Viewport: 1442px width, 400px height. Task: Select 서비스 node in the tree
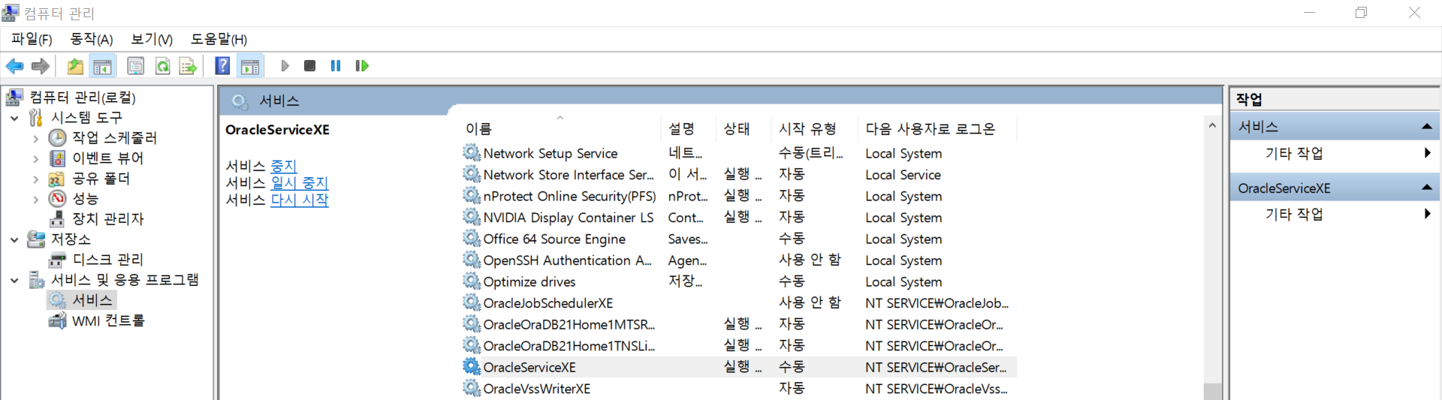(x=92, y=300)
